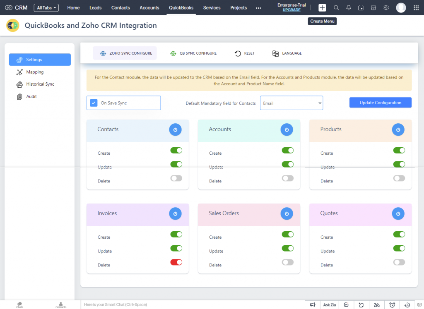Toggle the Invoices module power button
The height and width of the screenshot is (309, 424).
point(175,214)
